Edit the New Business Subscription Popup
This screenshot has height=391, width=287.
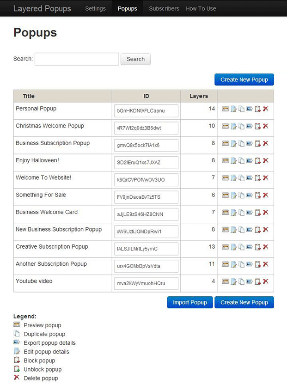pos(234,230)
